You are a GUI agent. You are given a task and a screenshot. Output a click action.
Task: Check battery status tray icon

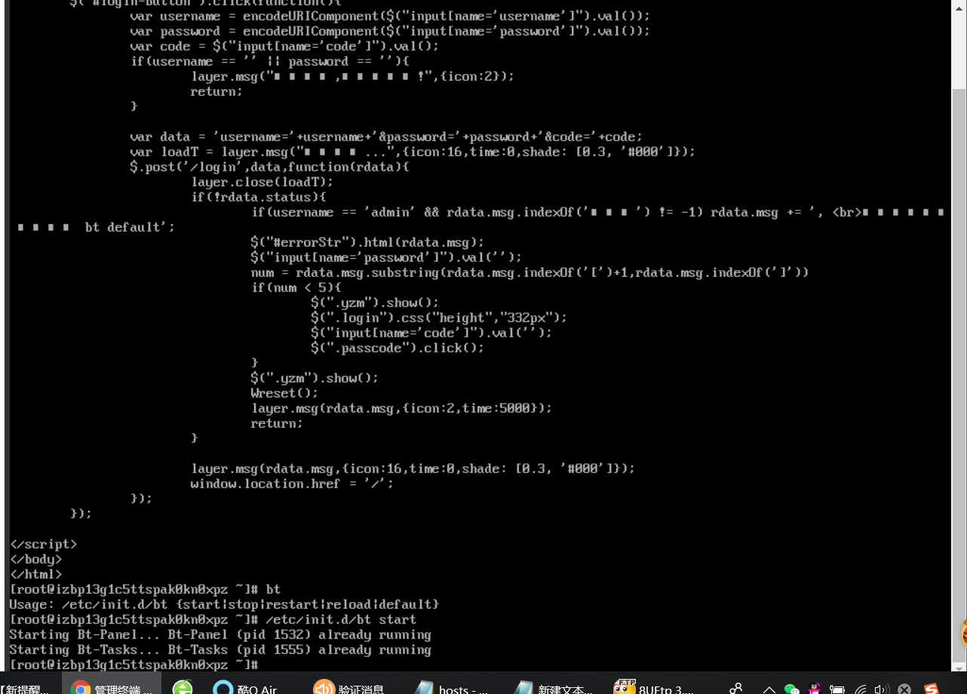pyautogui.click(x=837, y=689)
